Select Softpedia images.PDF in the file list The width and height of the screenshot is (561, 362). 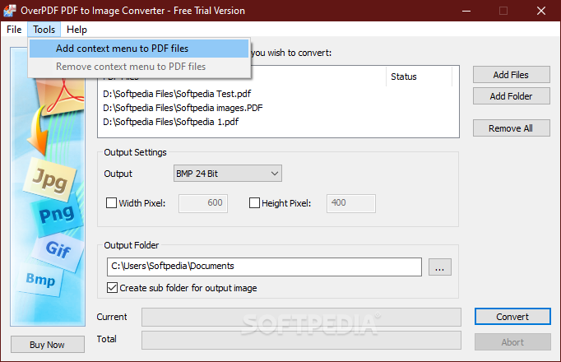183,108
